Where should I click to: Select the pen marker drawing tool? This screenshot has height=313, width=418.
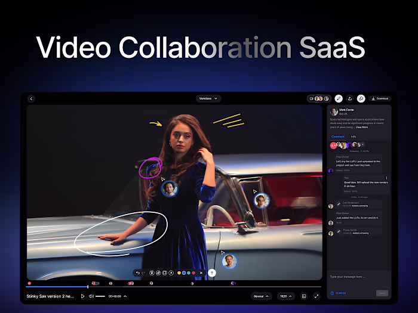pos(152,273)
